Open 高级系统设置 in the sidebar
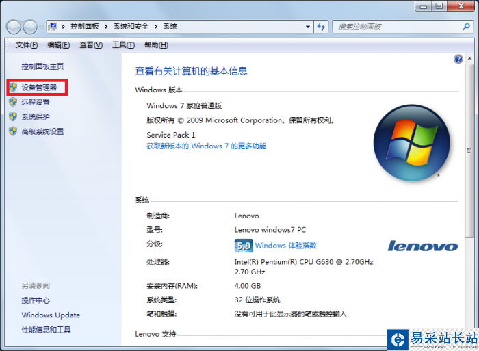The image size is (479, 351). point(42,131)
